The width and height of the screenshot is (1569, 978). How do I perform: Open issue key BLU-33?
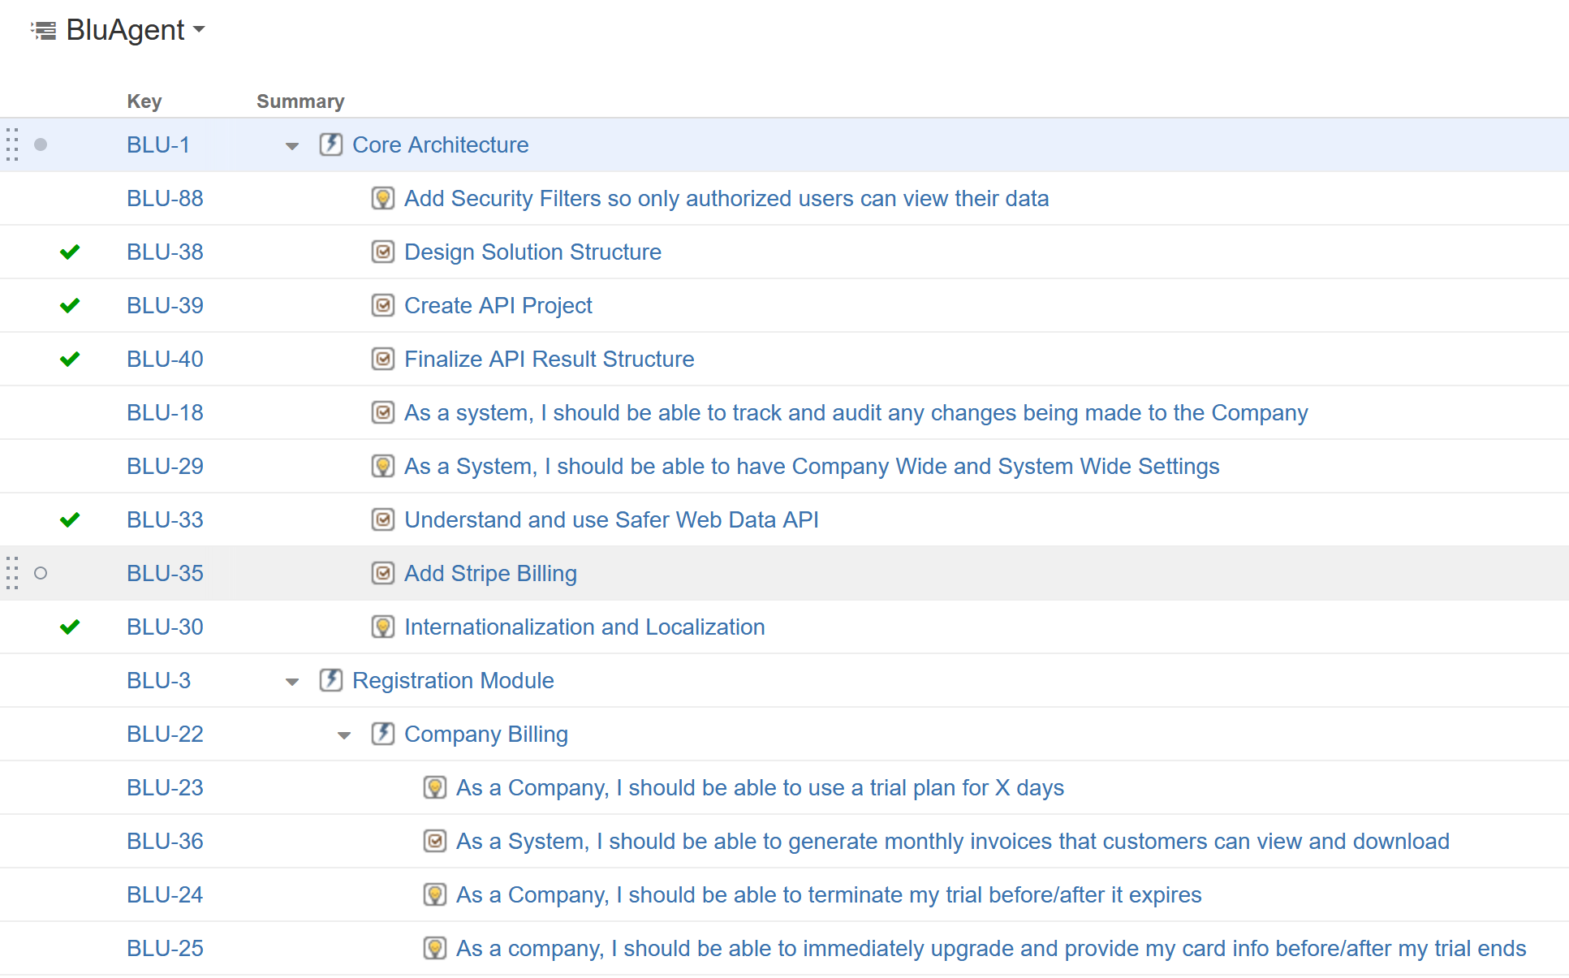[x=165, y=519]
